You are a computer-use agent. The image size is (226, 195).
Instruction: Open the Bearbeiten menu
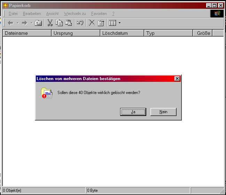[32, 14]
